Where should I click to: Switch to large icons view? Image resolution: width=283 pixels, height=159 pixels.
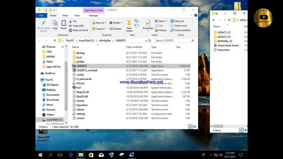tap(195, 127)
